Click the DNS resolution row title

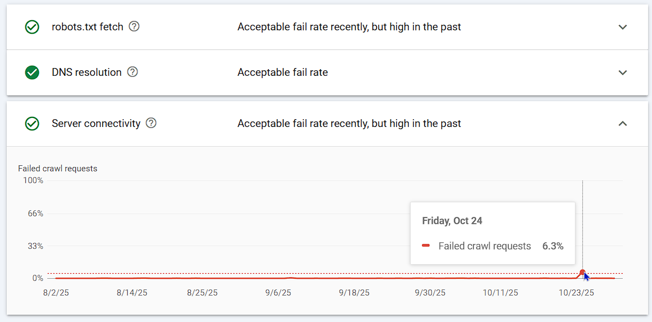click(87, 72)
